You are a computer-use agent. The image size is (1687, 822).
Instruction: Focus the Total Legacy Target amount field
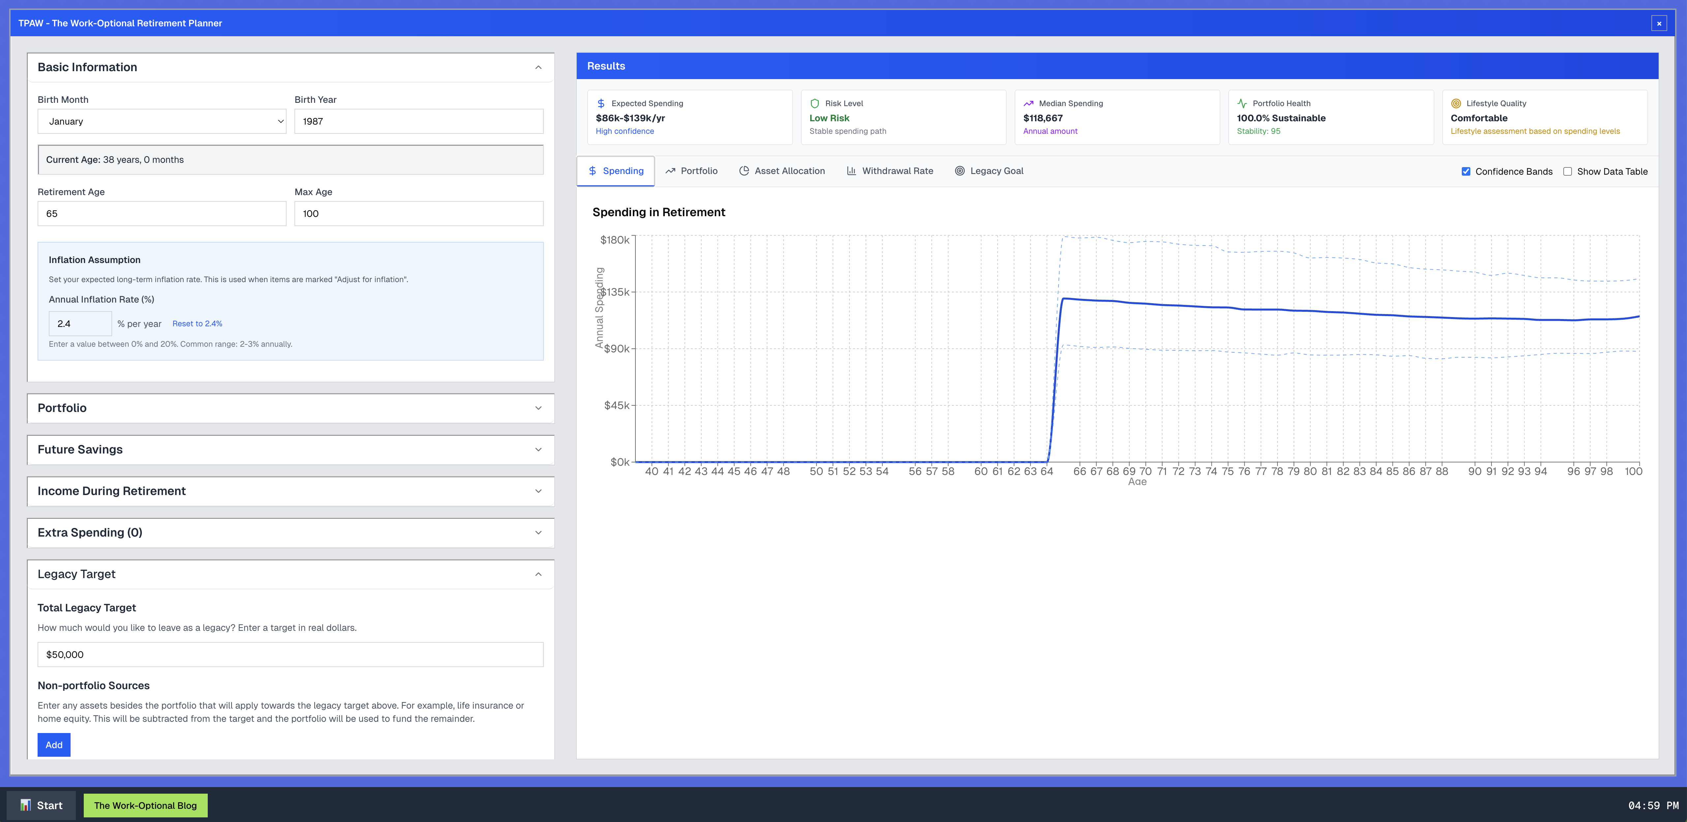[290, 655]
